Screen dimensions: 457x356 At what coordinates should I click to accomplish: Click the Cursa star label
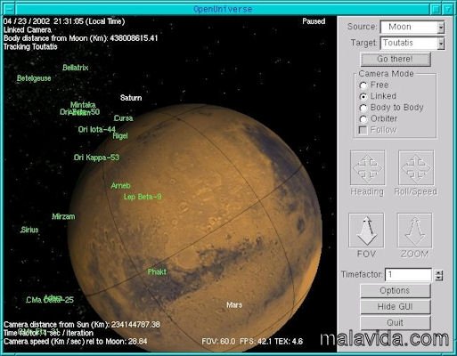124,118
